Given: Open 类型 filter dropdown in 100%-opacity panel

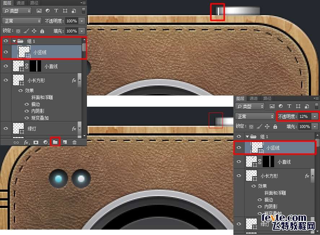Looking at the screenshot, I should click(x=17, y=11).
